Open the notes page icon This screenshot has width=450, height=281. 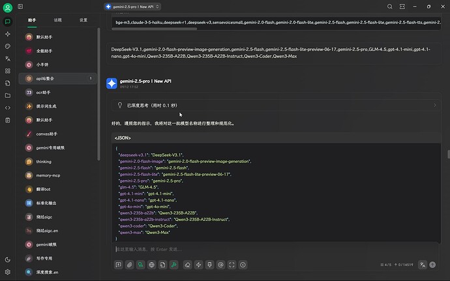click(x=8, y=120)
